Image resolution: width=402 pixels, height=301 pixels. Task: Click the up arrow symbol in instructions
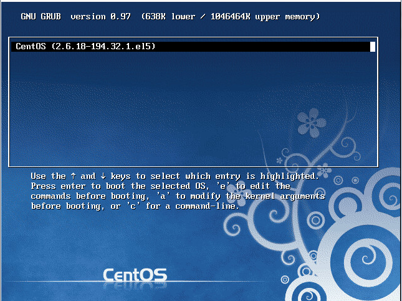tap(74, 176)
